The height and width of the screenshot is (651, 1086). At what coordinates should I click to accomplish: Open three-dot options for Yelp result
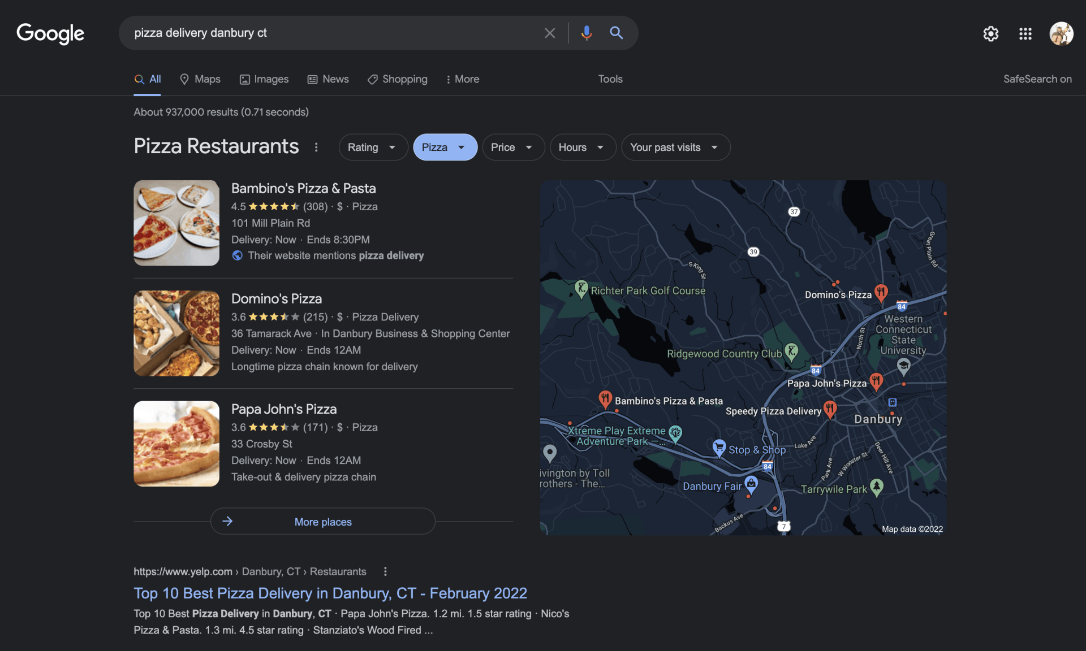[385, 571]
